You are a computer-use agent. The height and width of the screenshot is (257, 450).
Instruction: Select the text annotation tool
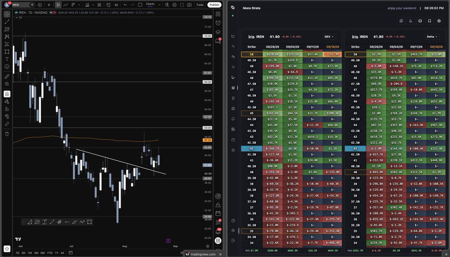(x=7, y=59)
